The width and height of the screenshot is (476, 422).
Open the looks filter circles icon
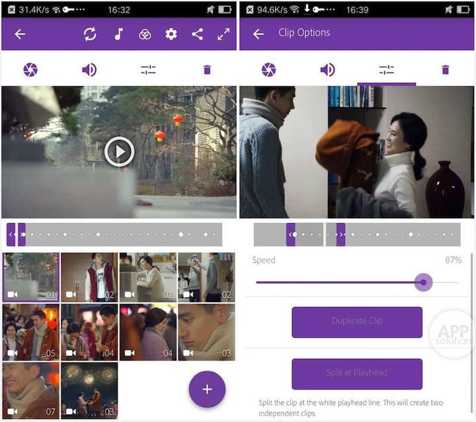[x=145, y=34]
